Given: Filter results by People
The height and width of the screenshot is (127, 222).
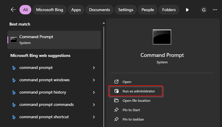Looking at the screenshot, I should click(x=148, y=10).
